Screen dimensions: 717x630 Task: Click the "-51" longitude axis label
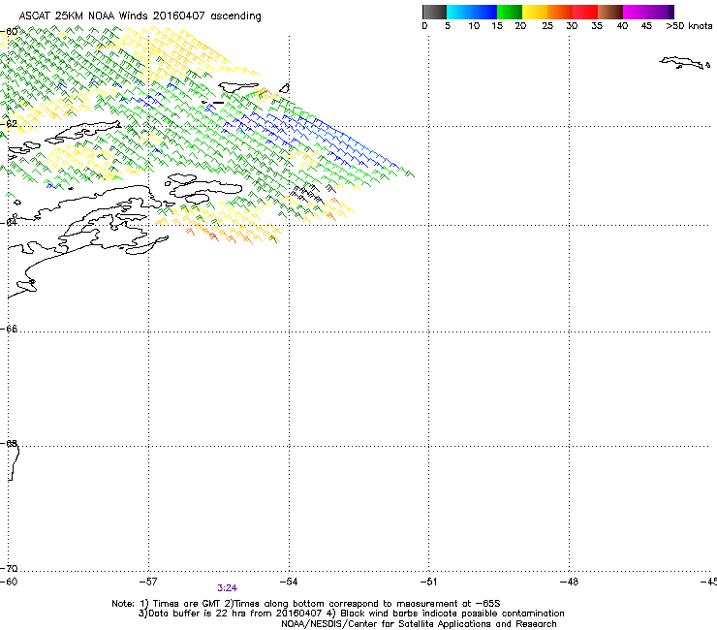pos(428,582)
